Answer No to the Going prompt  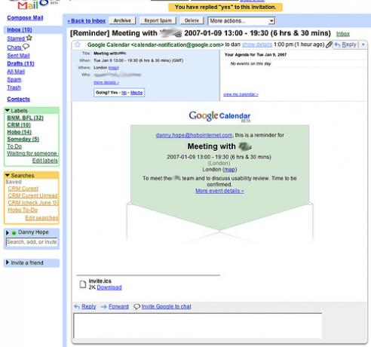tap(124, 93)
